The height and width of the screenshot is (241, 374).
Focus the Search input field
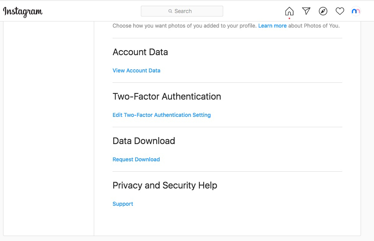pyautogui.click(x=182, y=11)
